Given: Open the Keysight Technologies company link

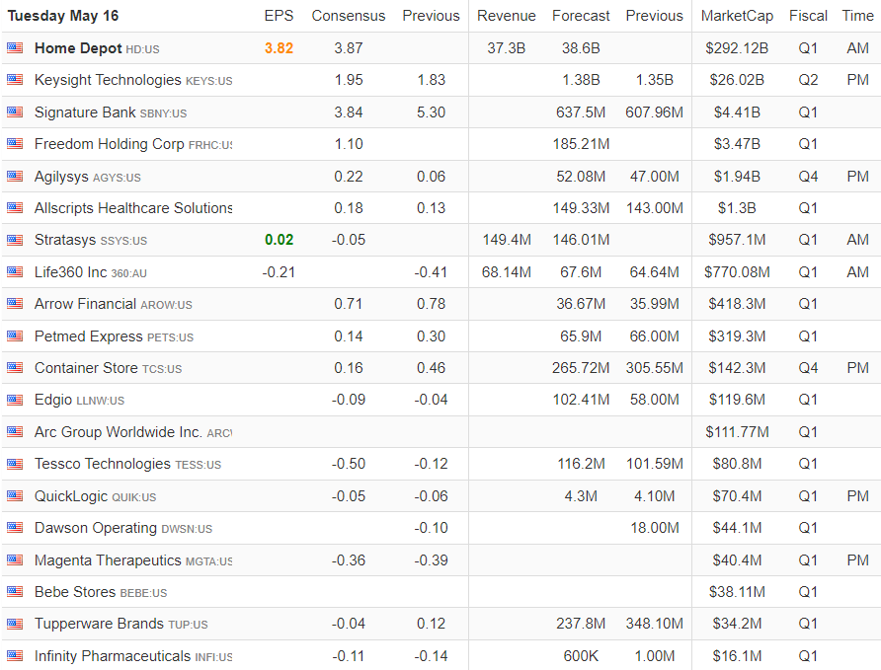Looking at the screenshot, I should tap(133, 80).
